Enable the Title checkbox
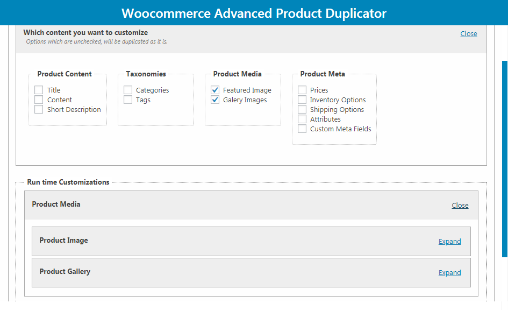 [39, 90]
